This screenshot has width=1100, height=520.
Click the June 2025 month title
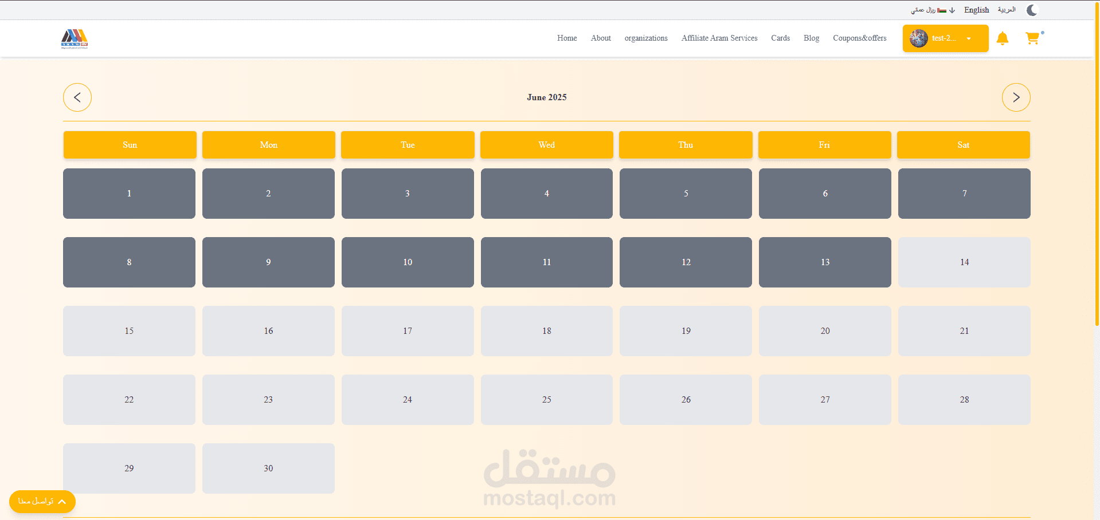tap(547, 97)
